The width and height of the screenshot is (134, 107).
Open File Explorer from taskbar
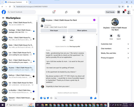coord(46,105)
